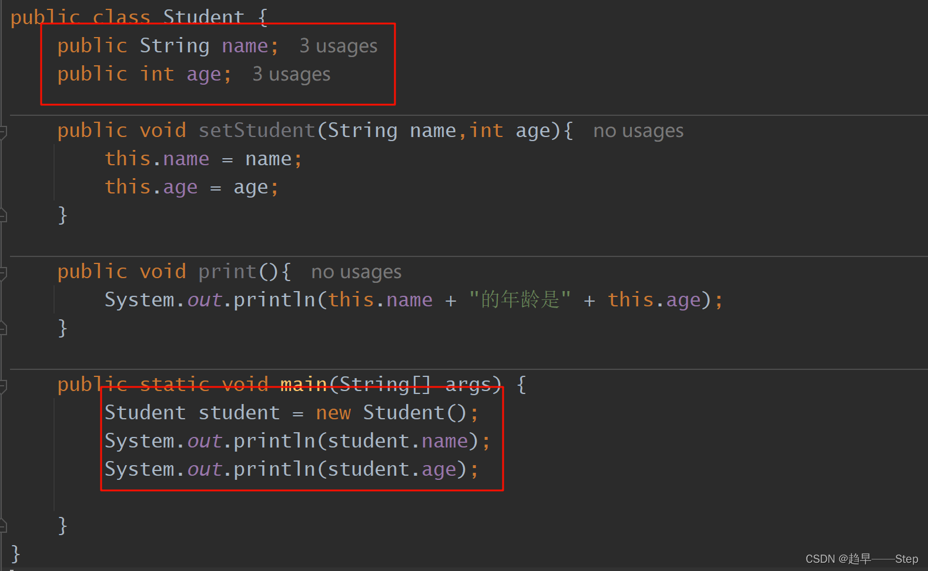Click the field 'name' in the String declaration
928x571 pixels.
(x=245, y=46)
